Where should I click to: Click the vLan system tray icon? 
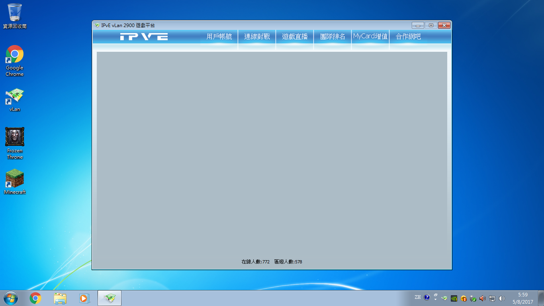tap(444, 298)
